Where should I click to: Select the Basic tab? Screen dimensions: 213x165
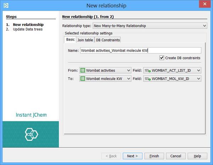[70, 39]
